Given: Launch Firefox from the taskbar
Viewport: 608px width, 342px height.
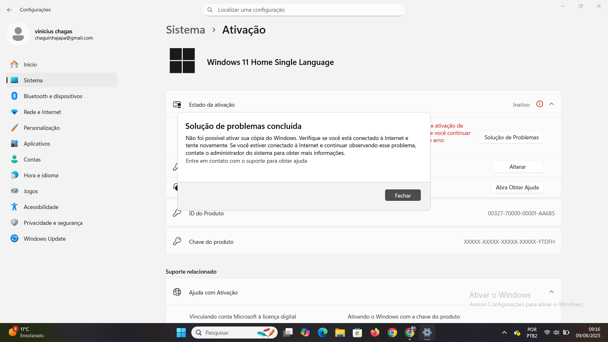Looking at the screenshot, I should coord(375,332).
